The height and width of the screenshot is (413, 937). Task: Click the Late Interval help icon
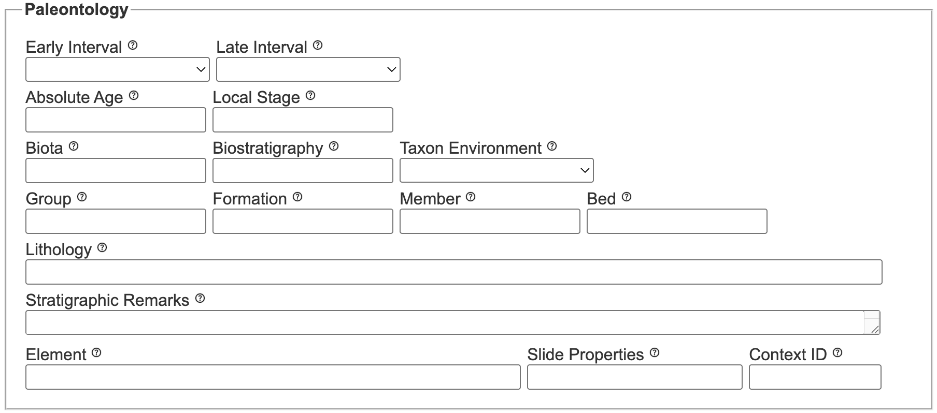[x=318, y=46]
